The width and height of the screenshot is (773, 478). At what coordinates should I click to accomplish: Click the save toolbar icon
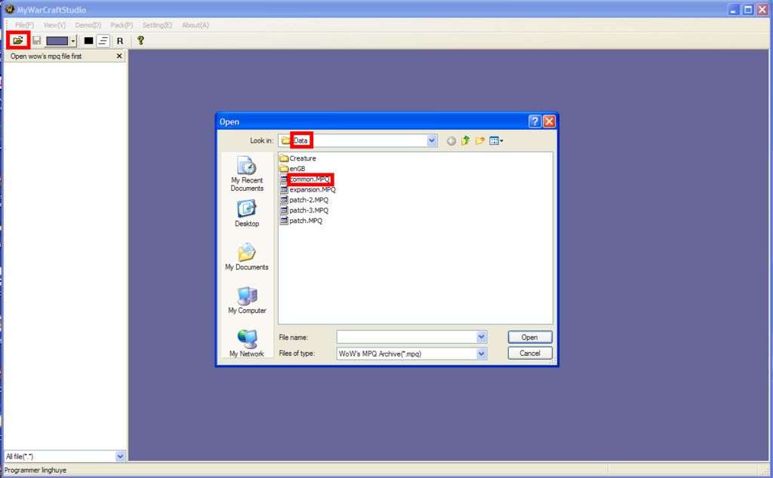pyautogui.click(x=36, y=41)
